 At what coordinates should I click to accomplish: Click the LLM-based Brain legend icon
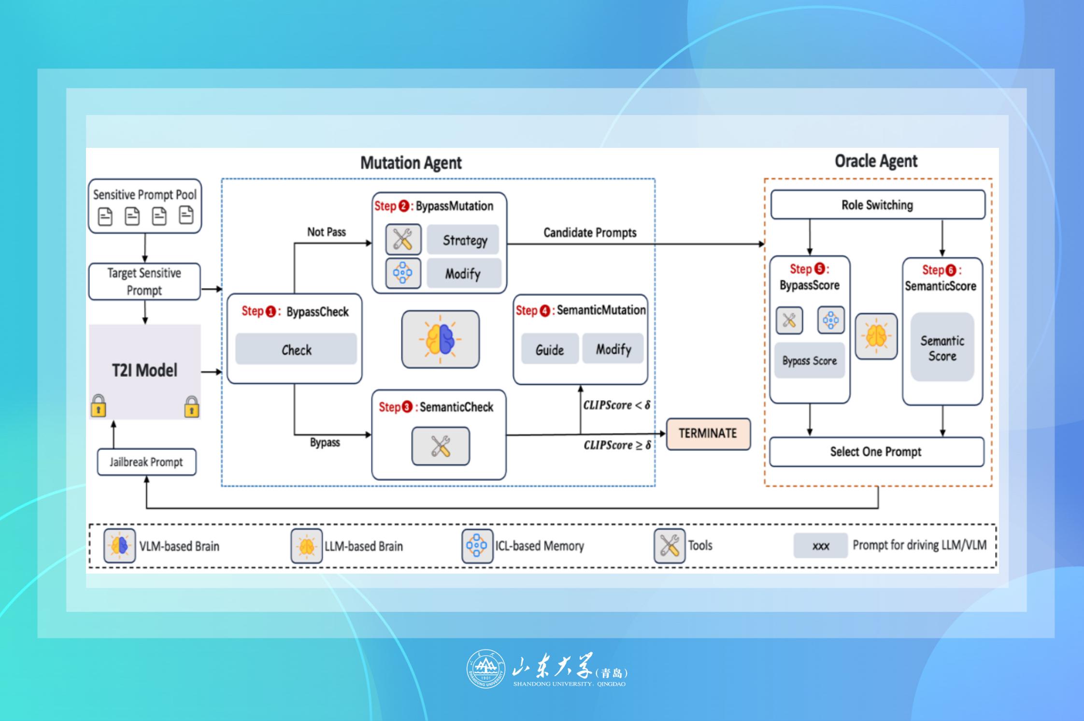tap(306, 546)
